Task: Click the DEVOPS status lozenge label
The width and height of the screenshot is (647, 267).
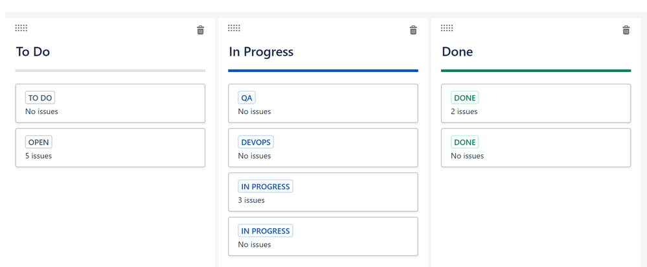Action: point(256,142)
